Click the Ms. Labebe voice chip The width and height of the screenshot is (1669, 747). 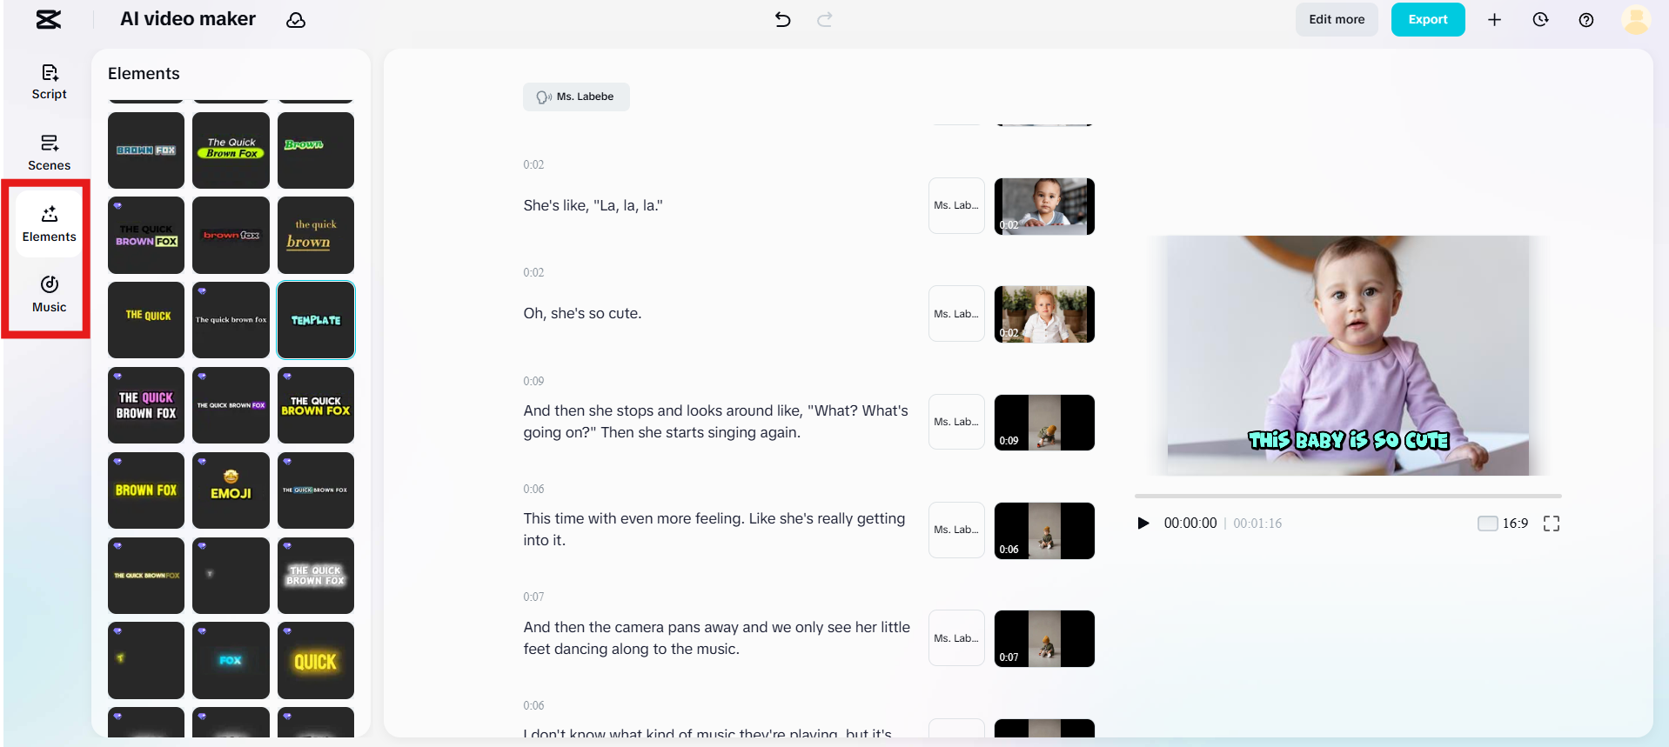(x=576, y=97)
